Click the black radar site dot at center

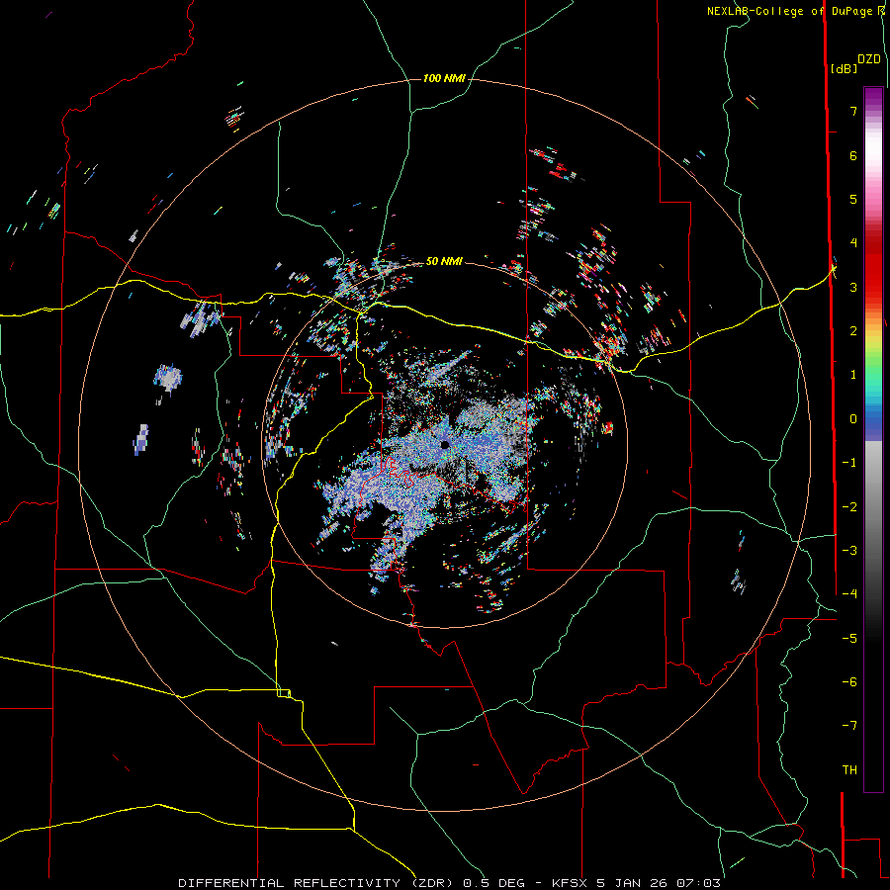tap(444, 444)
